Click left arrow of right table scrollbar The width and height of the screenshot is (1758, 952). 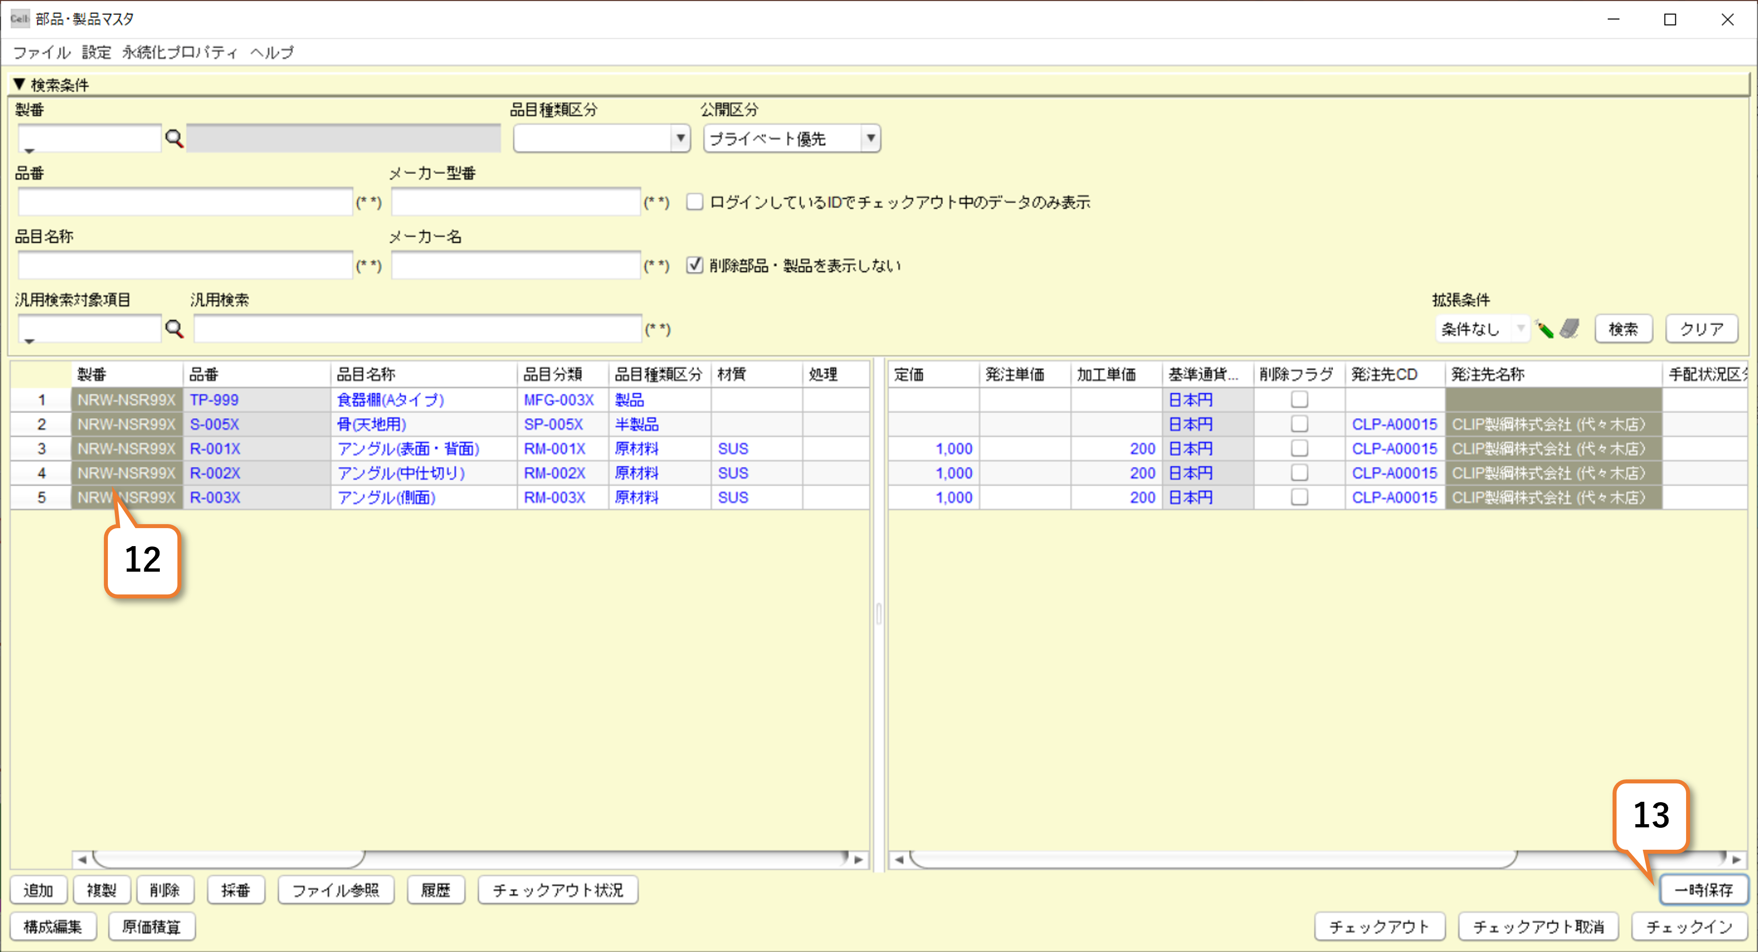[x=899, y=859]
